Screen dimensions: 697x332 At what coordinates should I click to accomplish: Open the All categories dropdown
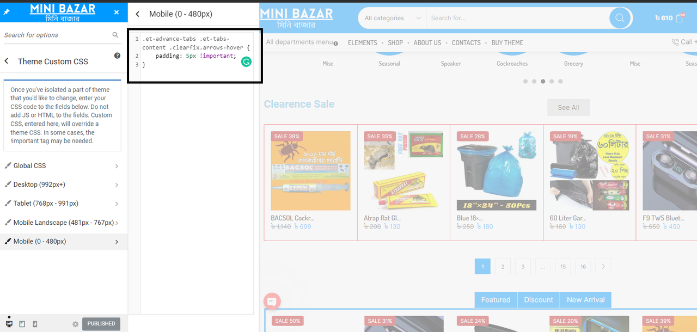[393, 18]
